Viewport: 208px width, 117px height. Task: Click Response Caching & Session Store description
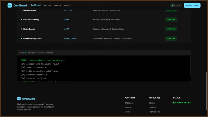pyautogui.click(x=108, y=29)
